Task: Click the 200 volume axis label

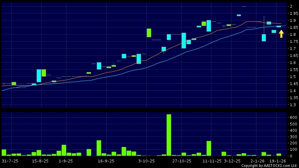Action: coord(292,143)
